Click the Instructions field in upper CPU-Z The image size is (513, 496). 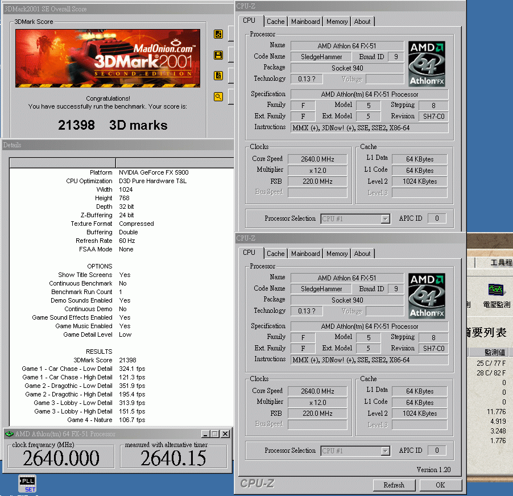tap(369, 128)
